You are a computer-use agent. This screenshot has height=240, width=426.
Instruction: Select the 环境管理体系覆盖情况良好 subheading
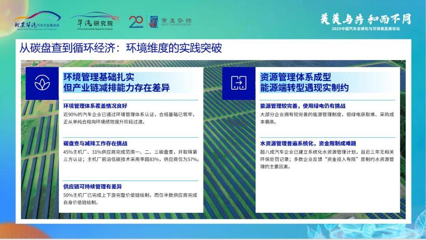(x=95, y=106)
